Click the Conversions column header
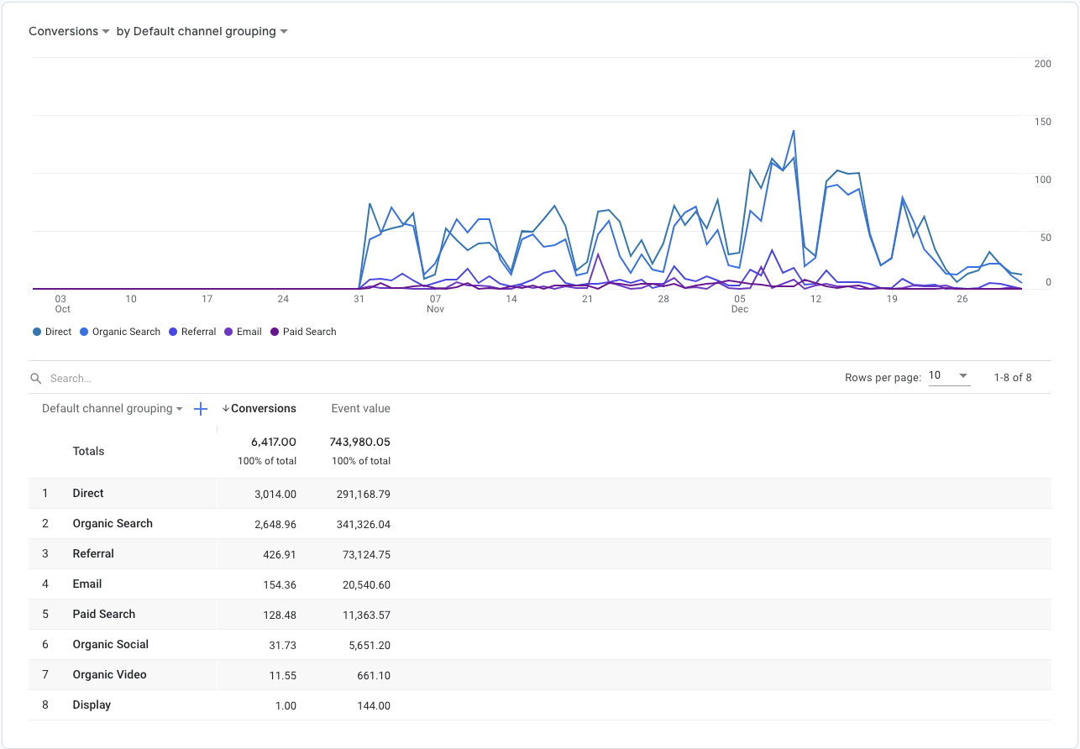Screen dimensions: 1080x749 coord(263,408)
